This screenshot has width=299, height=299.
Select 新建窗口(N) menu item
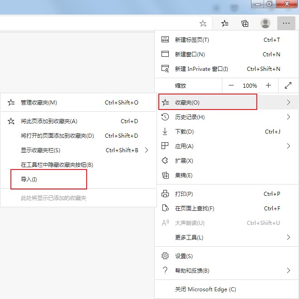tap(226, 54)
